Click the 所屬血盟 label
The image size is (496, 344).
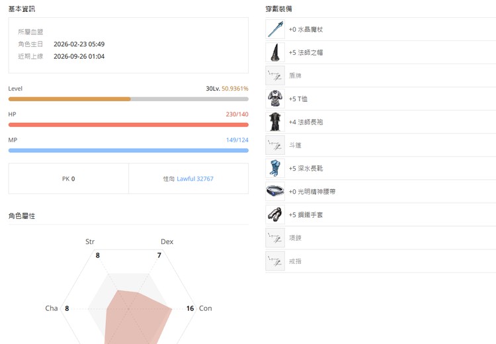click(x=30, y=32)
